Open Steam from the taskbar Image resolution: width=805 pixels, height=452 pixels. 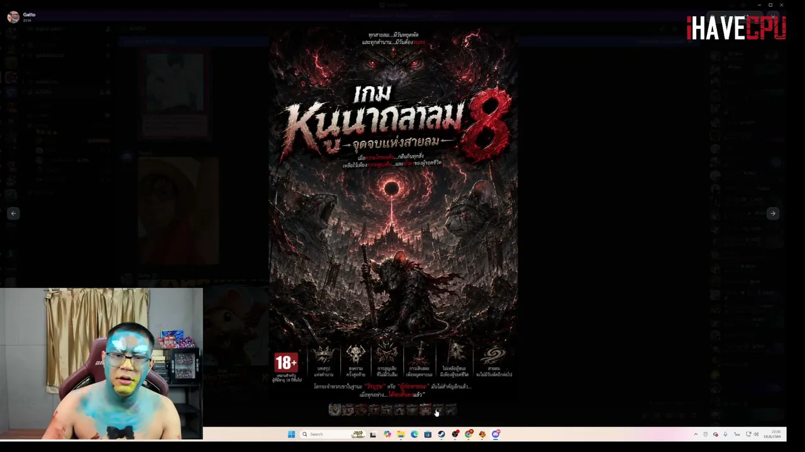(441, 434)
